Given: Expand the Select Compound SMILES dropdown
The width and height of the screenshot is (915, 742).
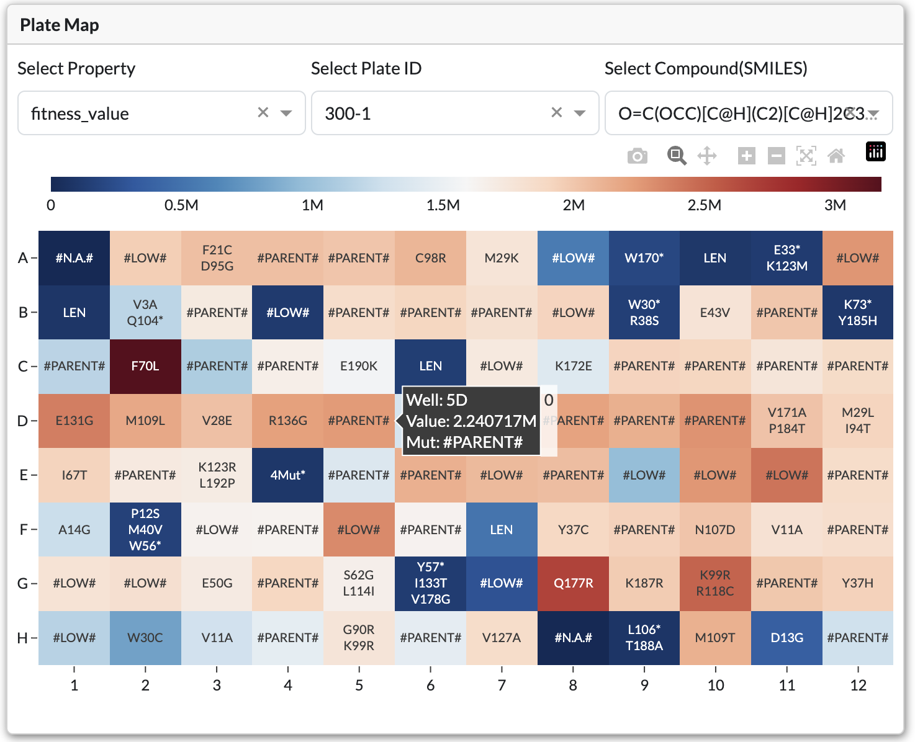Looking at the screenshot, I should pyautogui.click(x=873, y=113).
